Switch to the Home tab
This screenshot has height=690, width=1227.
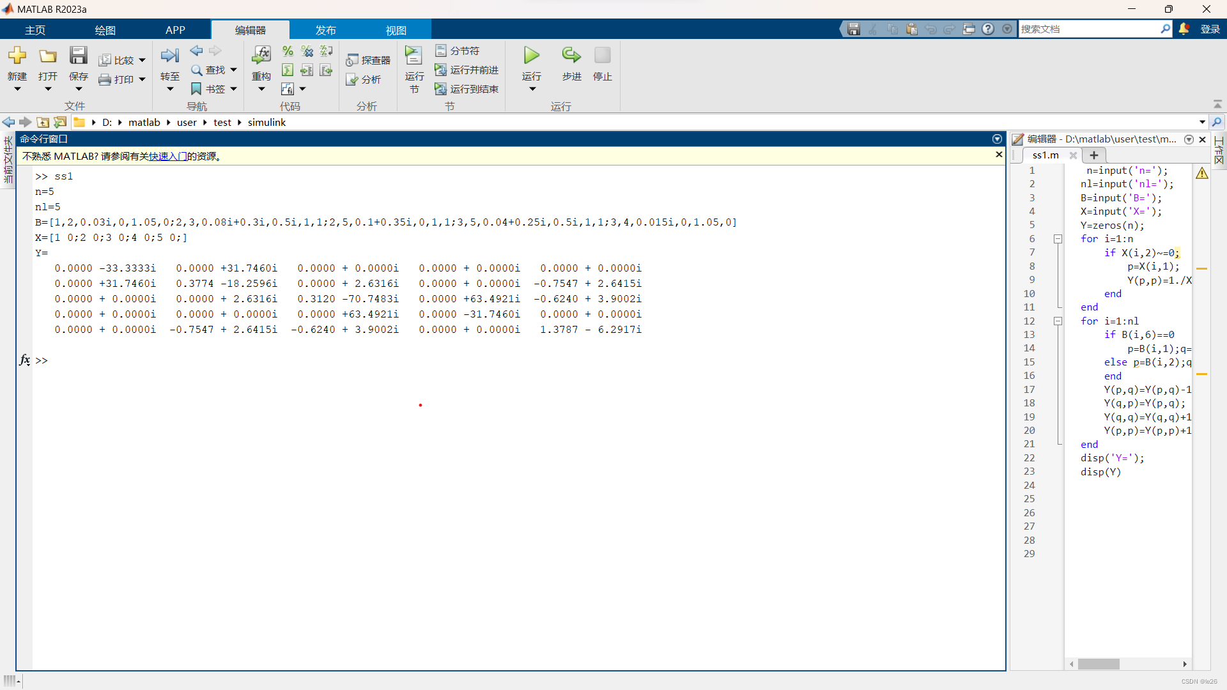[35, 30]
